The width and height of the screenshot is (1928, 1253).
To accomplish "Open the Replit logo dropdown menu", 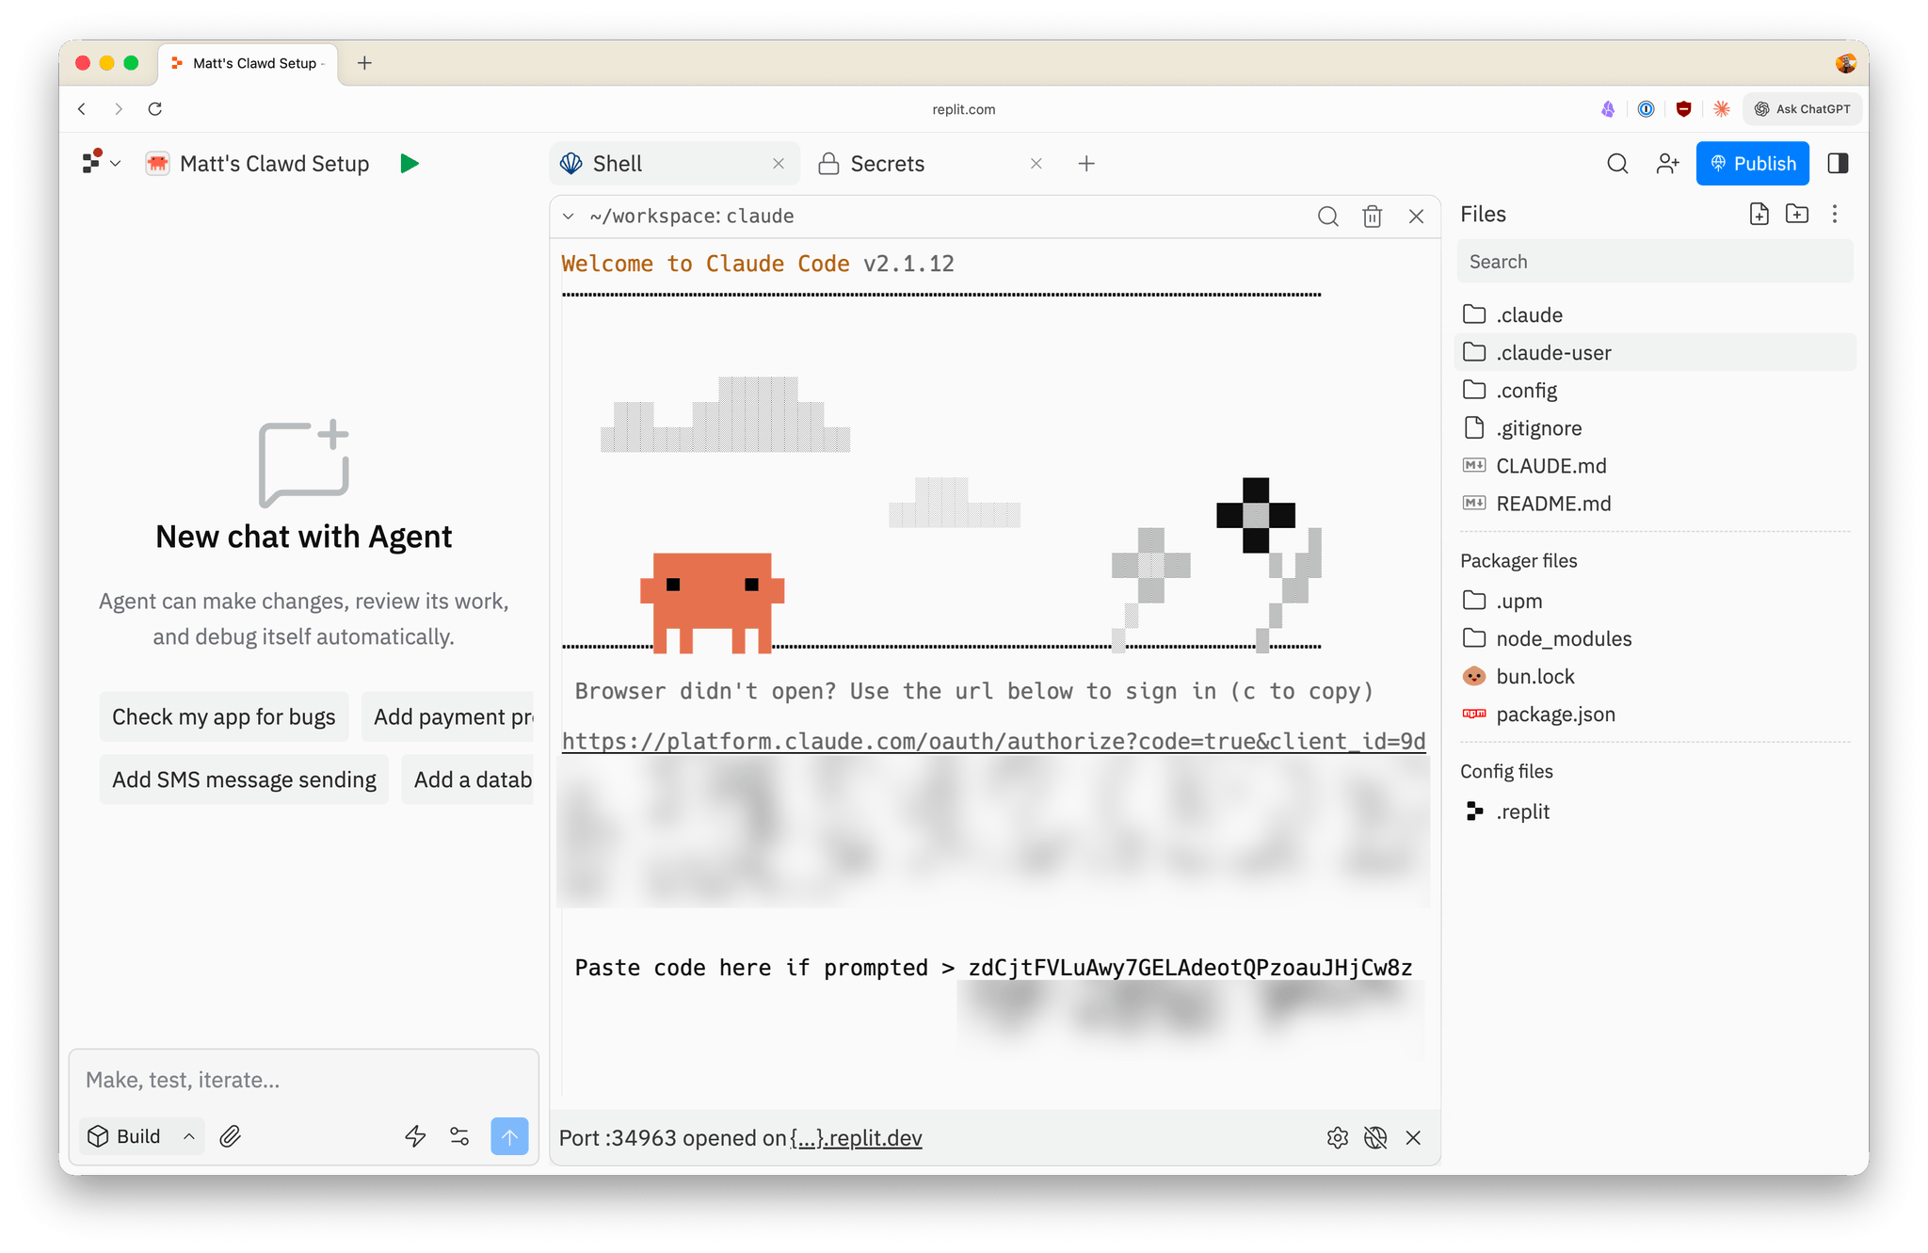I will point(102,163).
